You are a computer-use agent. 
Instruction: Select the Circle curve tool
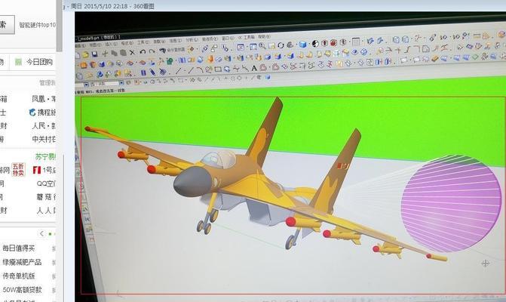(x=208, y=69)
